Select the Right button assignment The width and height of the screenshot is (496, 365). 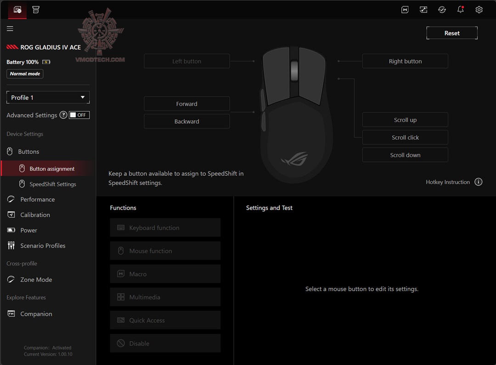tap(405, 61)
